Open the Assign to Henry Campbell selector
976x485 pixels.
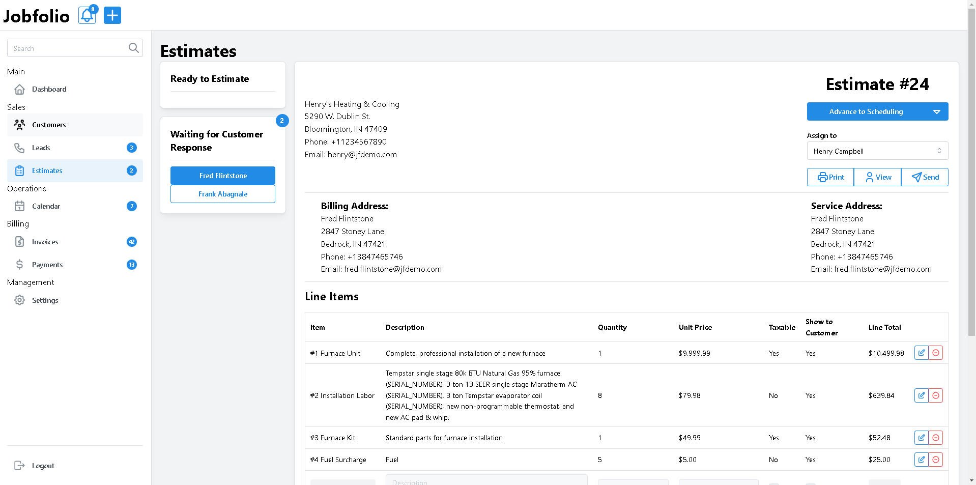[877, 151]
